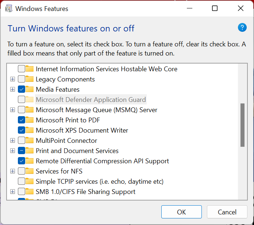Select the Services for NFS list entry
The width and height of the screenshot is (254, 225).
59,171
